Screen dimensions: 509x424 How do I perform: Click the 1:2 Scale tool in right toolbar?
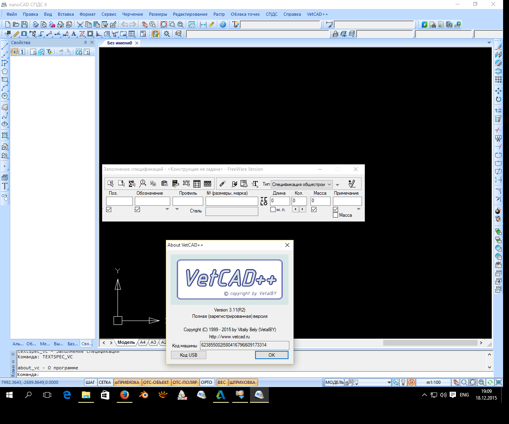(x=498, y=111)
